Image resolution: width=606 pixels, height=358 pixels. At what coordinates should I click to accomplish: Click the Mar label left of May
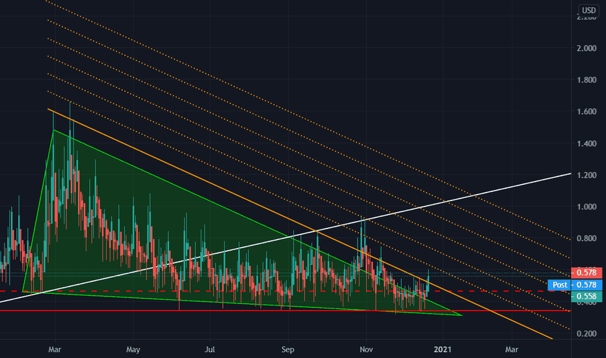click(x=55, y=350)
